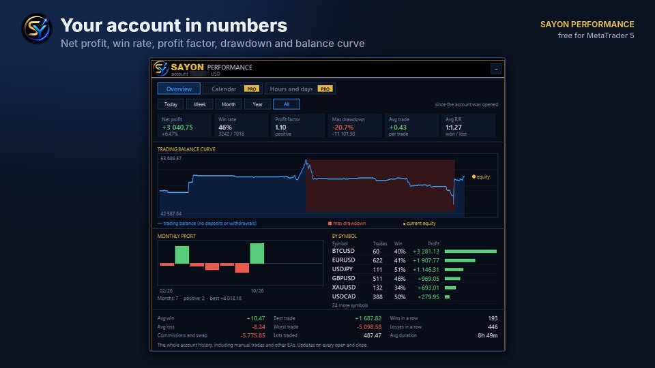Click the Commissions and swap -5 775.85 value
This screenshot has width=655, height=368.
point(252,335)
